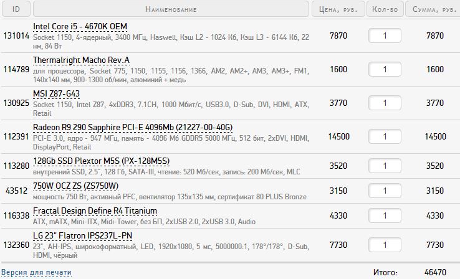Open the Radeon R9 290 Sapphire product link
The height and width of the screenshot is (279, 460).
point(133,128)
